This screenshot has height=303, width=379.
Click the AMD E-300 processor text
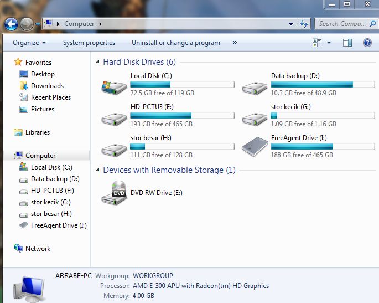201,286
